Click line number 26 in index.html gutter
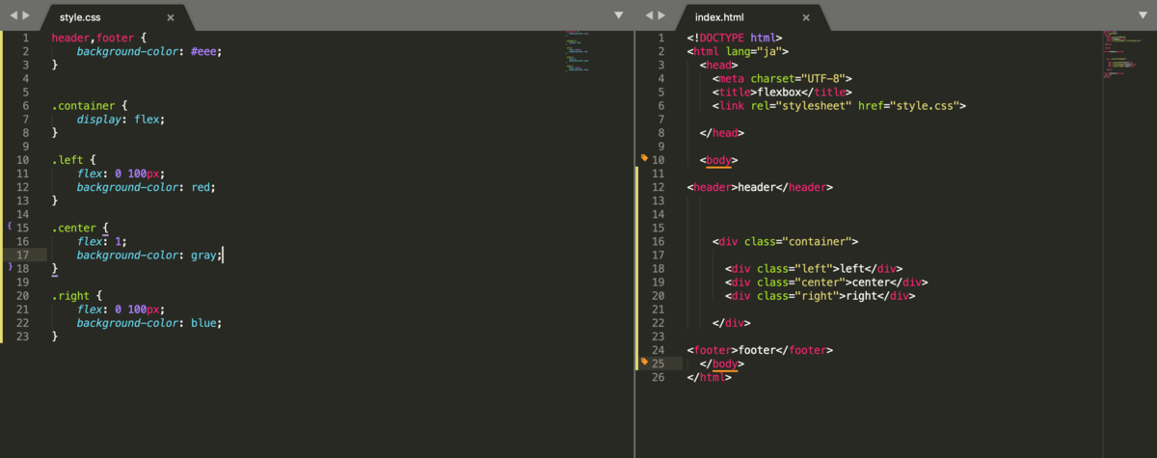The image size is (1157, 458). 659,377
